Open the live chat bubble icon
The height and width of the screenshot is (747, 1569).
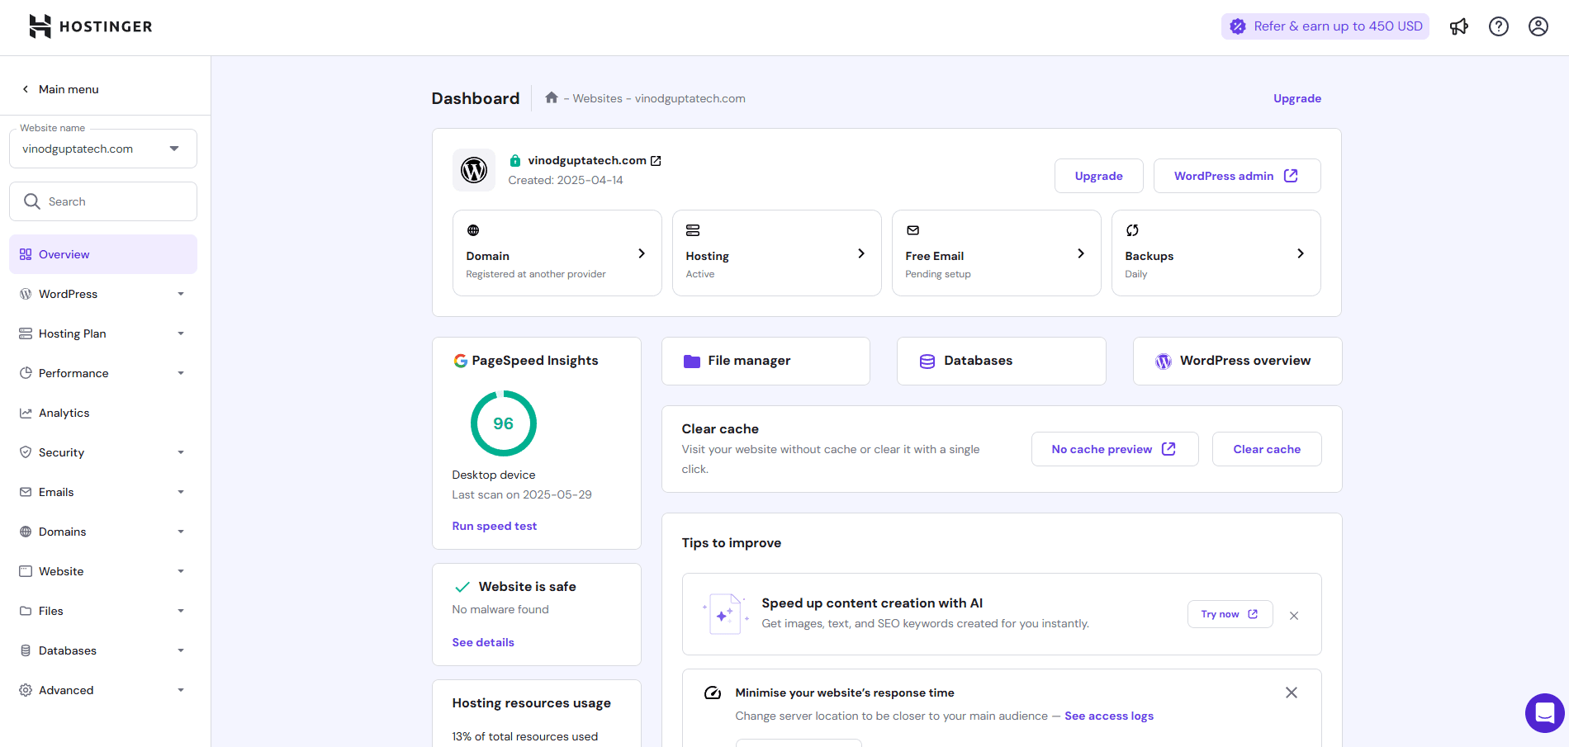pos(1544,713)
